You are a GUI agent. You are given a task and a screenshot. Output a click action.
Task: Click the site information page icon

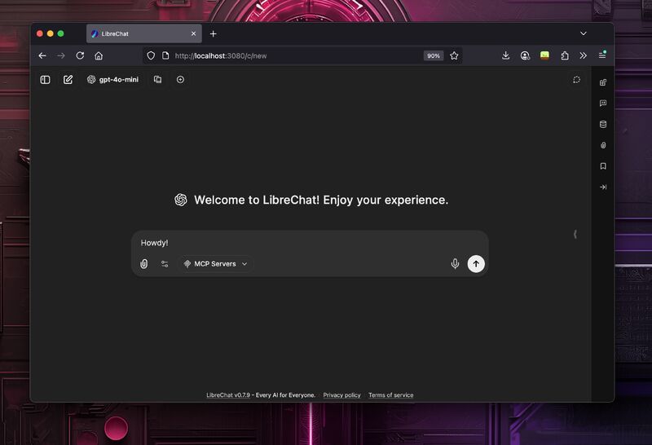point(165,55)
